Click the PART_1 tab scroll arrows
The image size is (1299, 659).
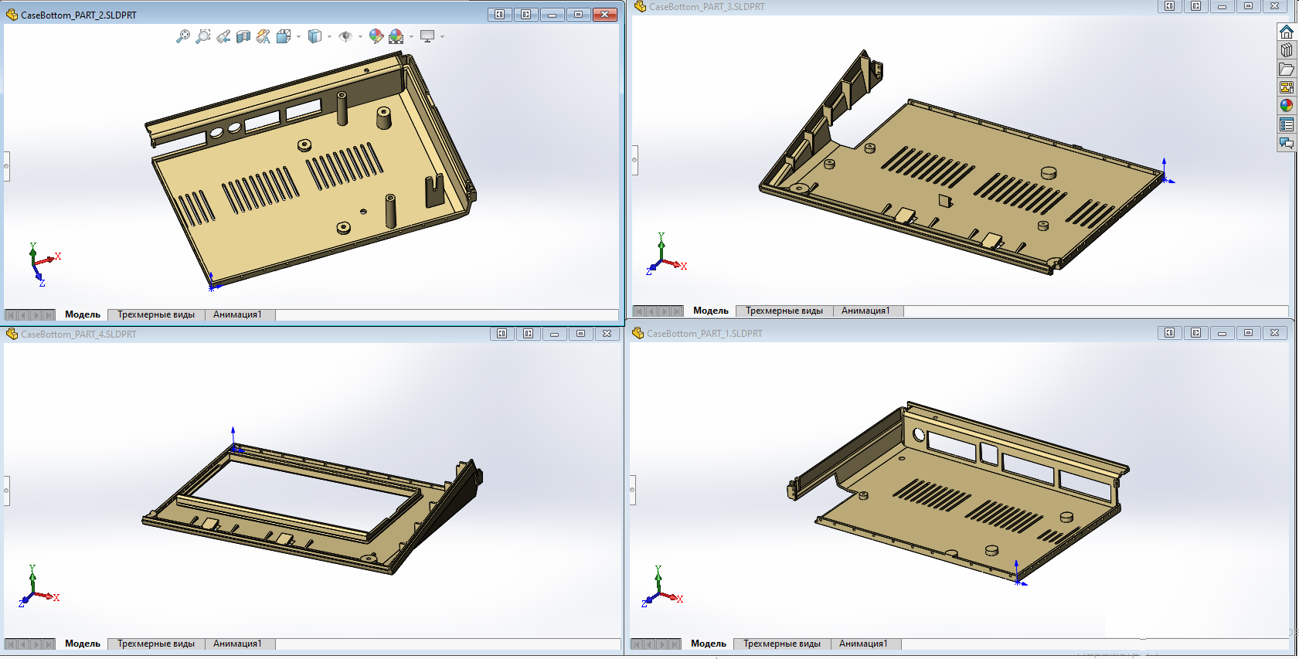656,644
